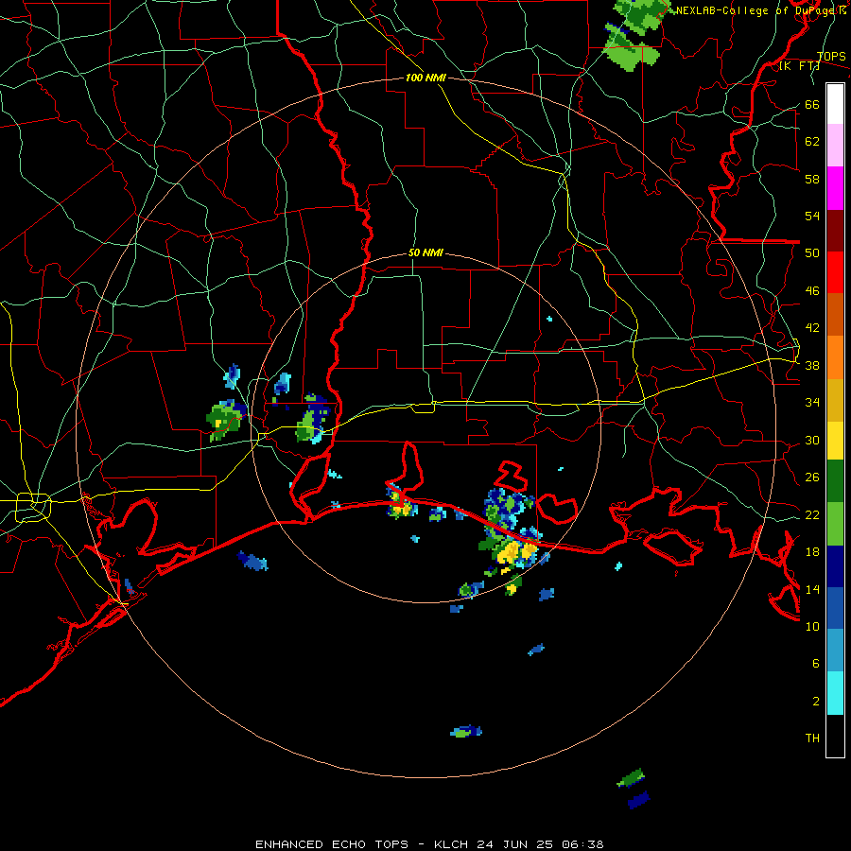Select the light green legend swatch
Image resolution: width=851 pixels, height=851 pixels.
point(835,524)
